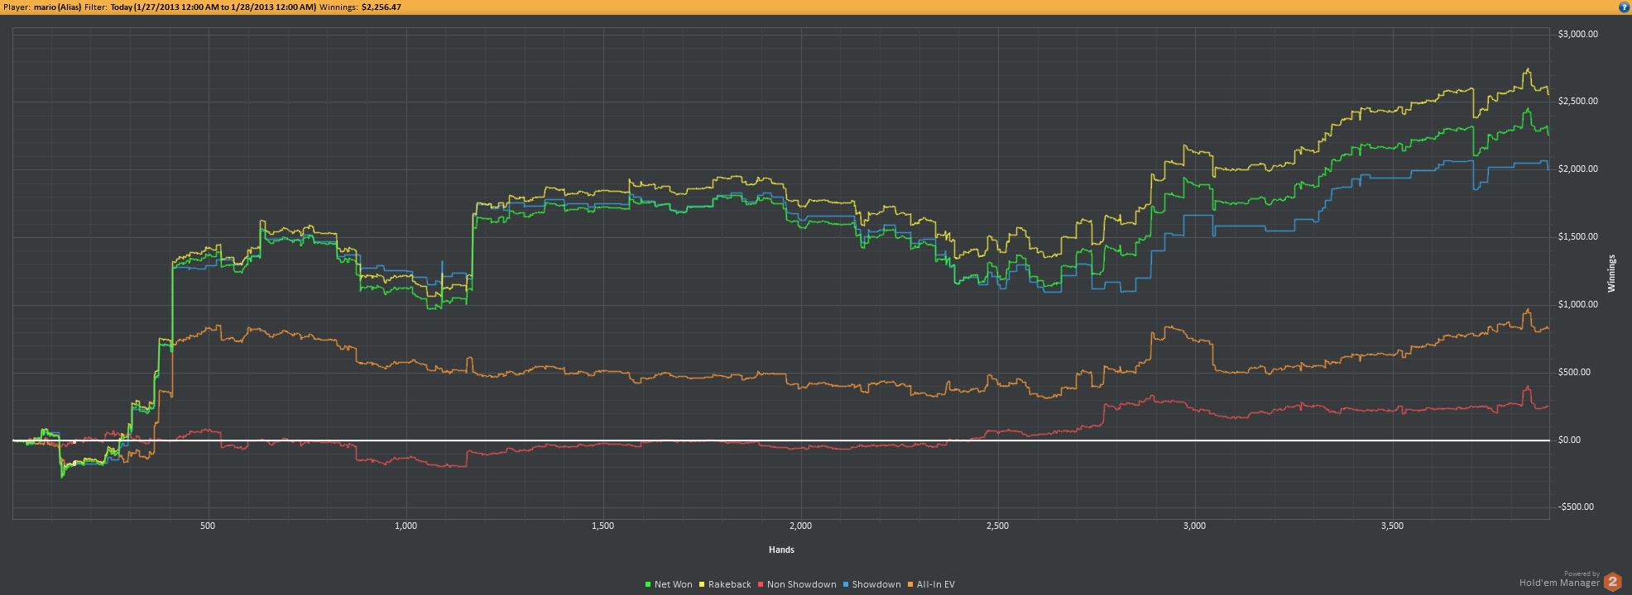Click the '-$500.00' y-axis label
The height and width of the screenshot is (595, 1632).
1576,507
